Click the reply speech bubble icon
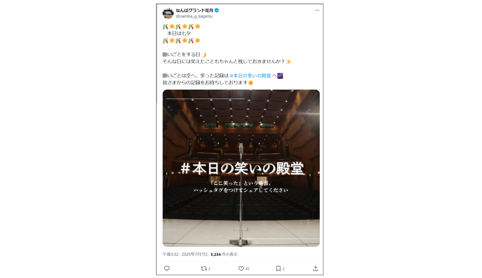Screen dimensions: 482x278 pyautogui.click(x=167, y=268)
